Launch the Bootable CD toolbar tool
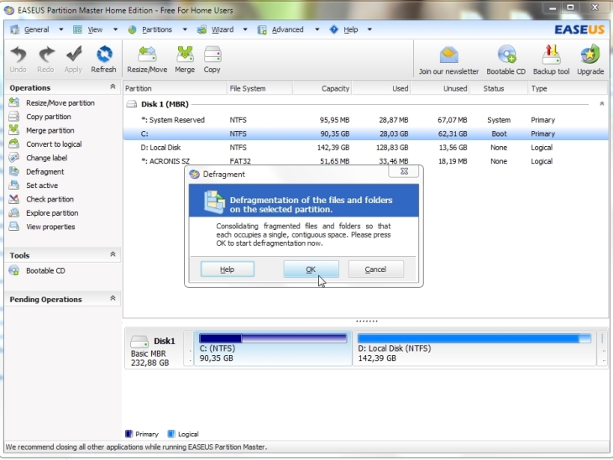Image resolution: width=613 pixels, height=460 pixels. (506, 60)
